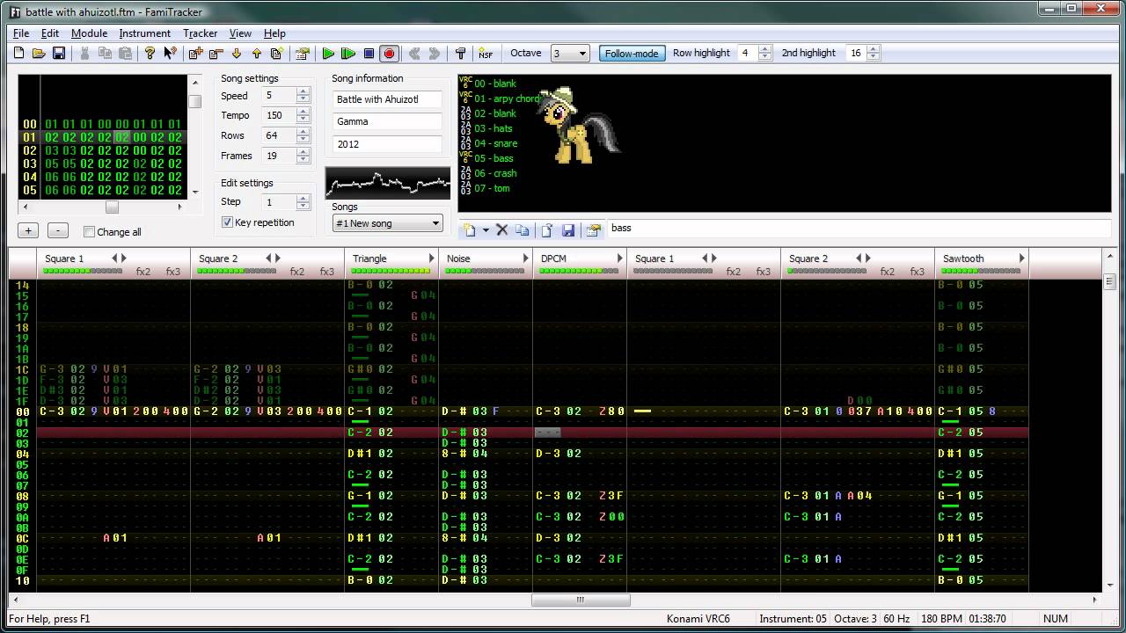1126x633 pixels.
Task: Go to previous song double-left arrow
Action: (414, 54)
